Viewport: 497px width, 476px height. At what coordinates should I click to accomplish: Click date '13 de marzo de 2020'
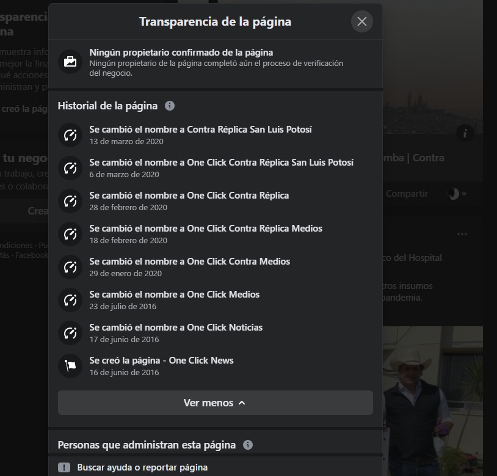(x=126, y=141)
